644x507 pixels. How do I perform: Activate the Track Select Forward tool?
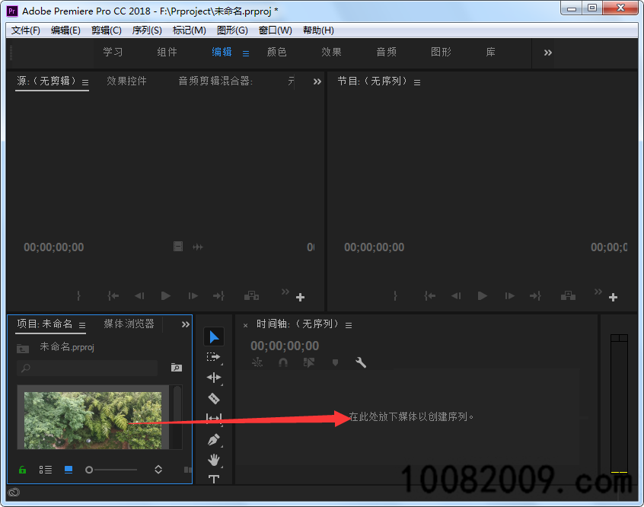click(x=214, y=356)
